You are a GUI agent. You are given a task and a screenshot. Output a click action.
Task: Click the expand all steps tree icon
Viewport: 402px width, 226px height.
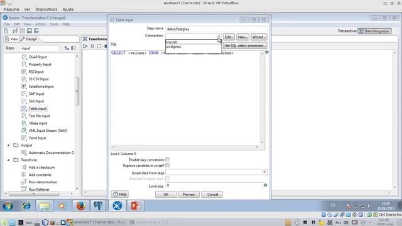point(67,48)
